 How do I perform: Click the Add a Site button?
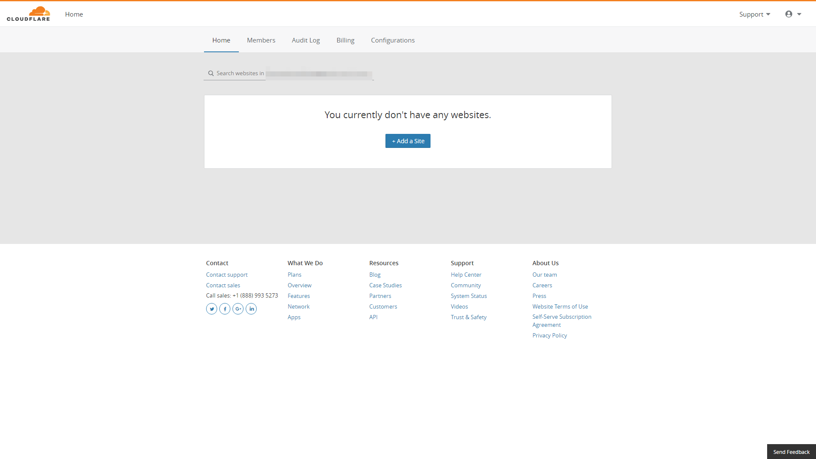[x=408, y=141]
